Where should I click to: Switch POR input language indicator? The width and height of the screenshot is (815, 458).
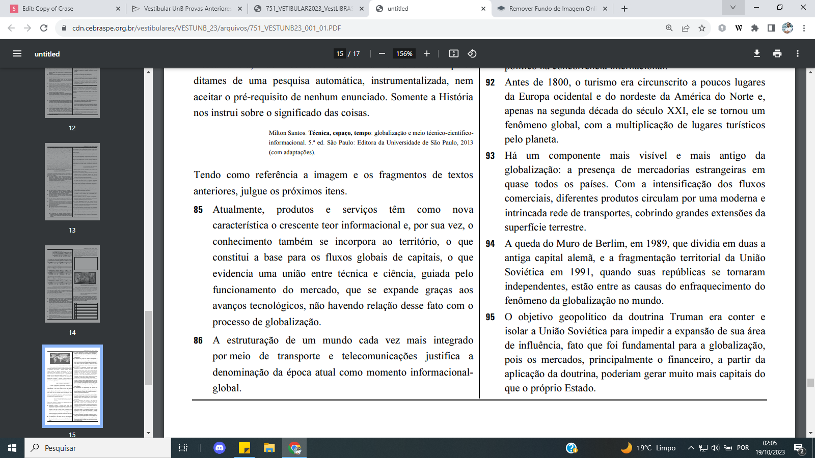pos(743,448)
